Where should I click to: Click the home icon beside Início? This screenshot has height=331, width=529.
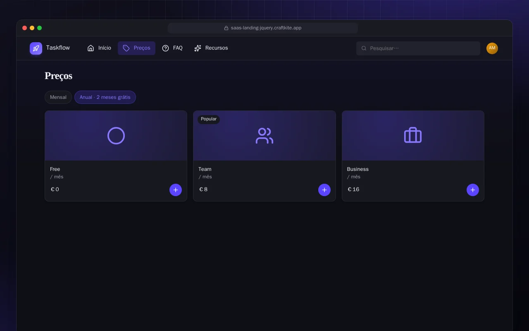[x=91, y=48]
